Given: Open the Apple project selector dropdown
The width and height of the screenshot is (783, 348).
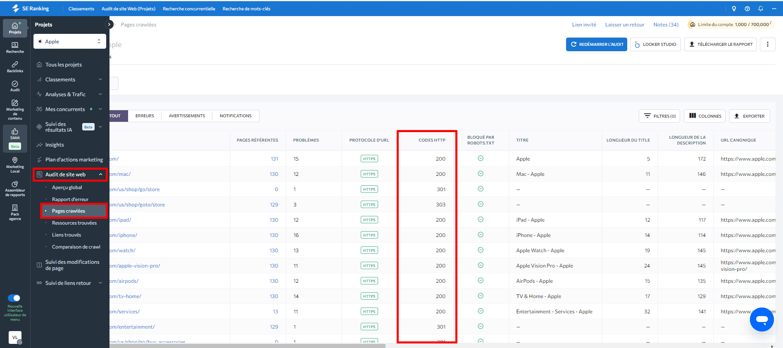Looking at the screenshot, I should click(69, 41).
